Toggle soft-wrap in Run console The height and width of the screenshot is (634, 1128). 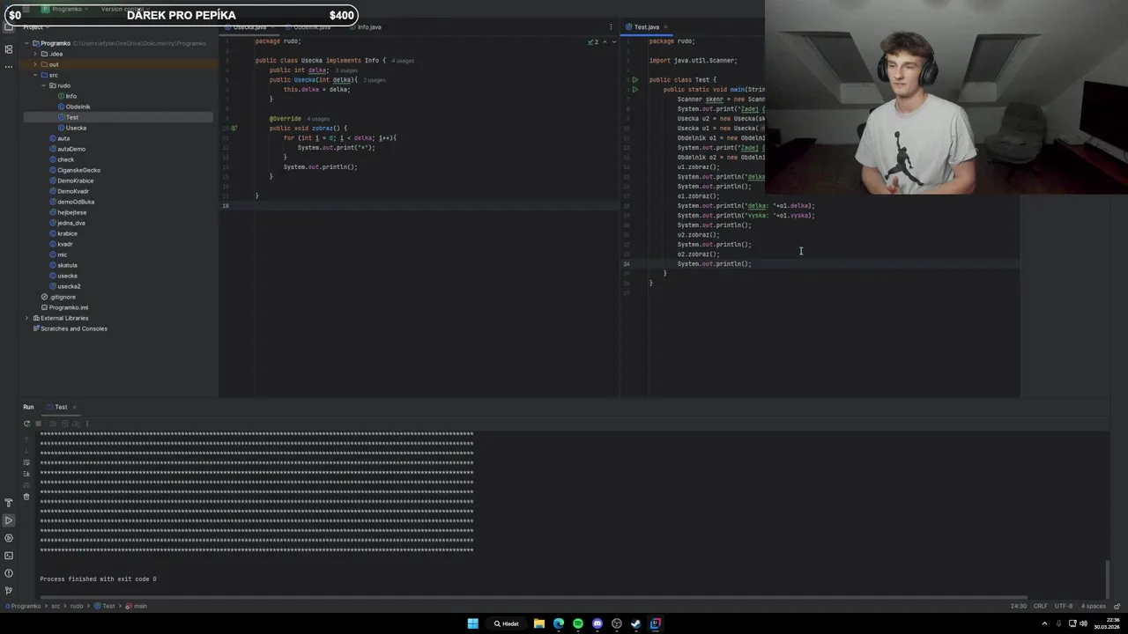click(26, 462)
